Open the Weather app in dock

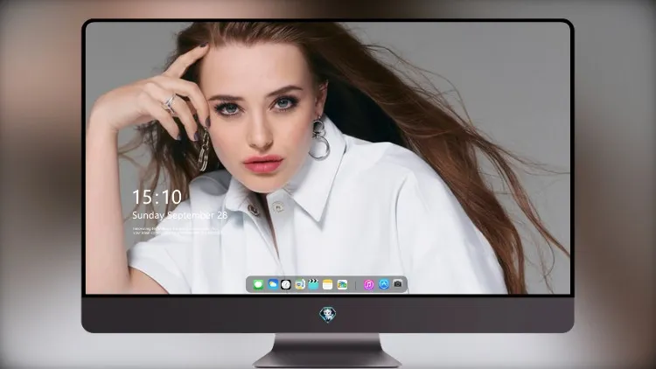coord(273,284)
